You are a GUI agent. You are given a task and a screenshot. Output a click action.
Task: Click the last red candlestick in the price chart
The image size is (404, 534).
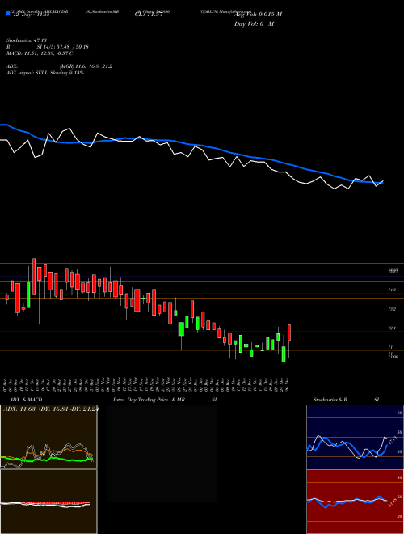point(289,333)
